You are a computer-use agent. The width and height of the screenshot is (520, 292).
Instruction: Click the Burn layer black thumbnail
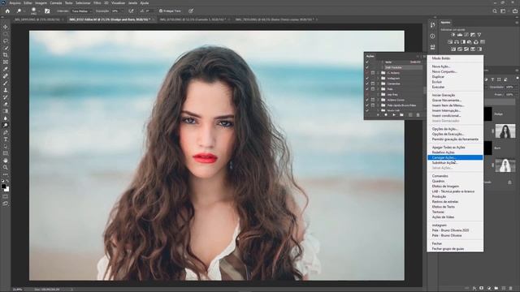[x=487, y=148]
